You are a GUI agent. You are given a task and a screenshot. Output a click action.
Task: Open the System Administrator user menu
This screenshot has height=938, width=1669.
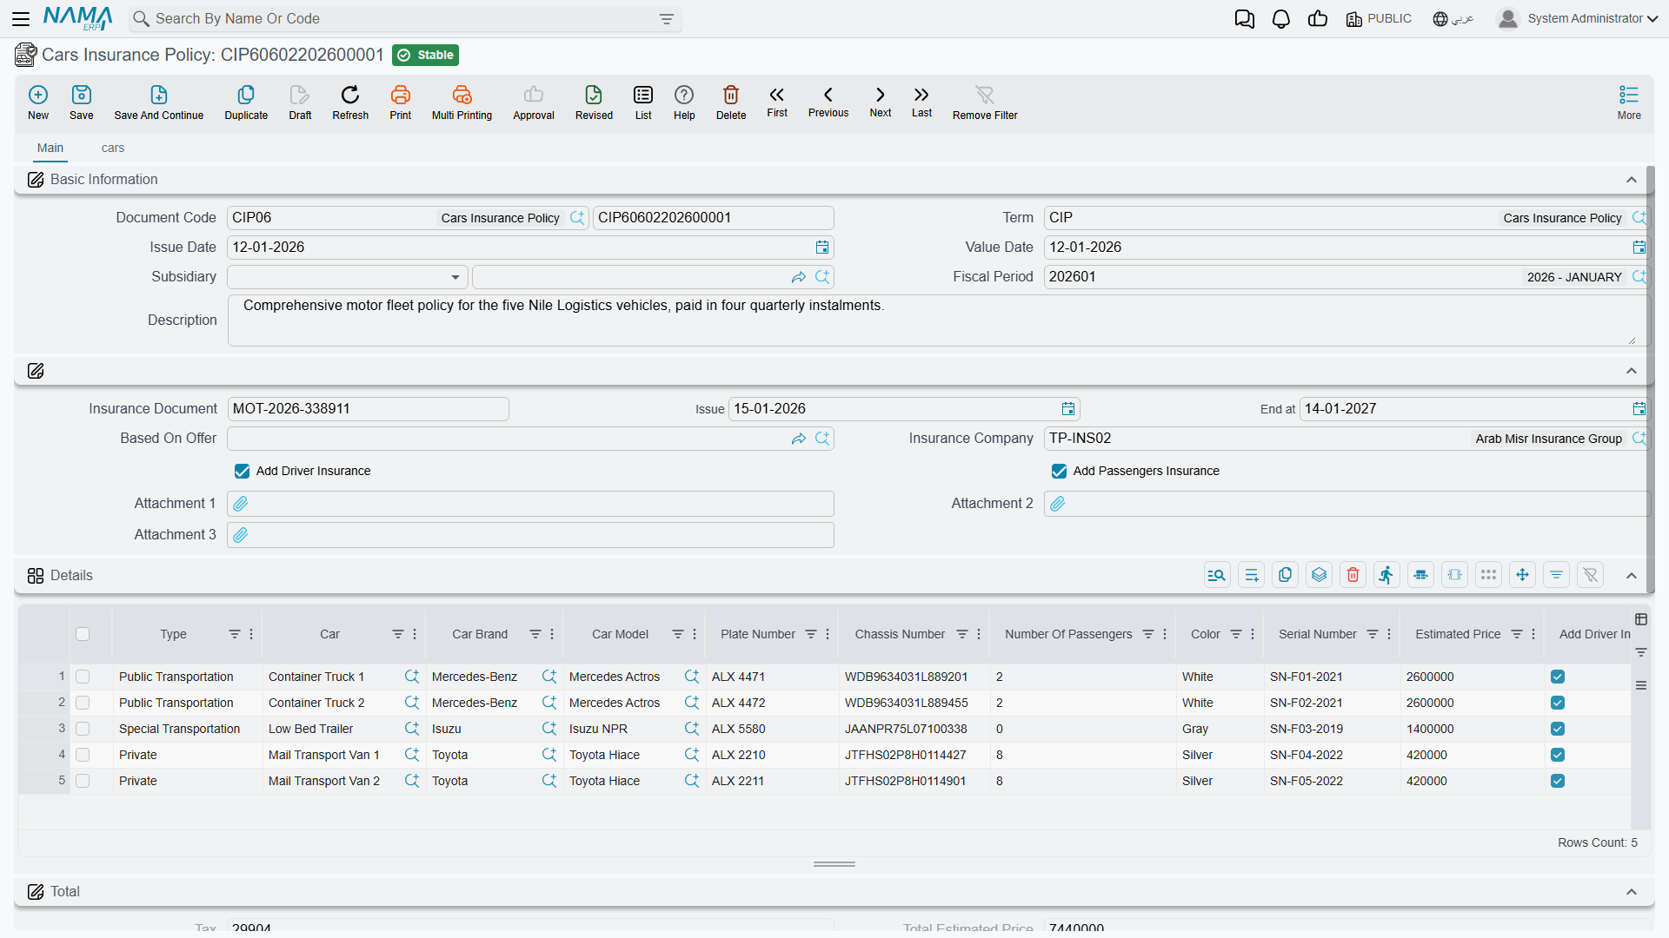(1578, 19)
